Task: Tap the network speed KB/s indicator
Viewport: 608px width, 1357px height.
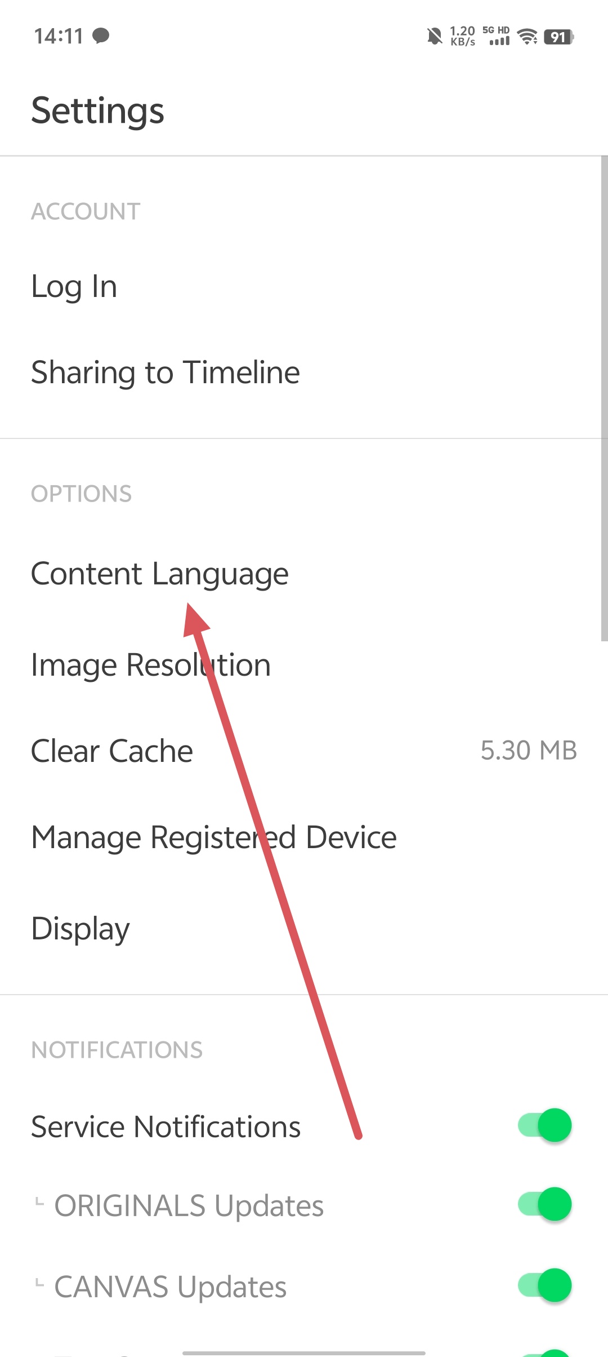Action: point(463,36)
